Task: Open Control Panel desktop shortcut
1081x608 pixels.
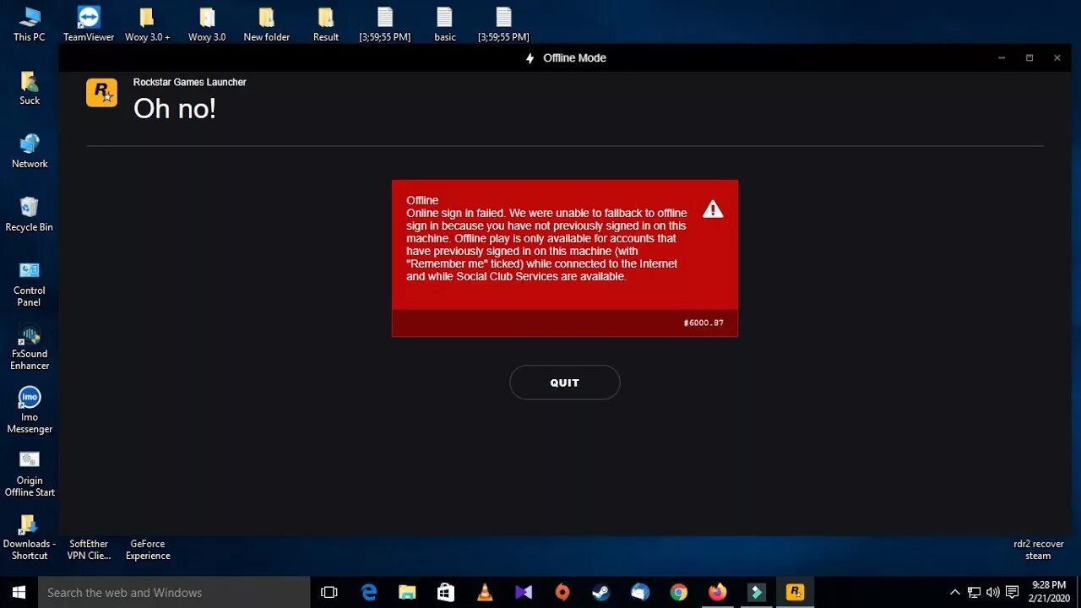Action: (x=30, y=284)
